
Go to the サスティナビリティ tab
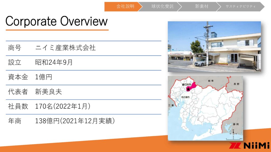point(241,7)
